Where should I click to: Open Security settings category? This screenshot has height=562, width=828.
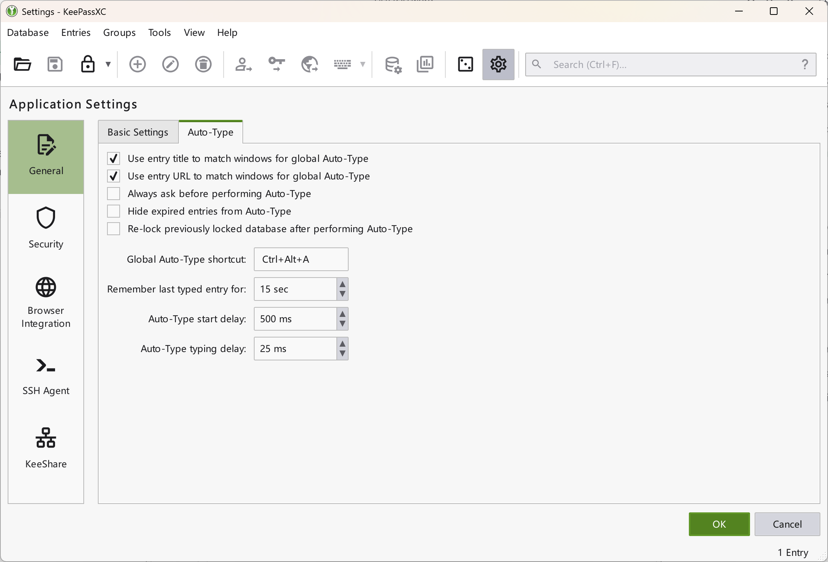tap(46, 229)
